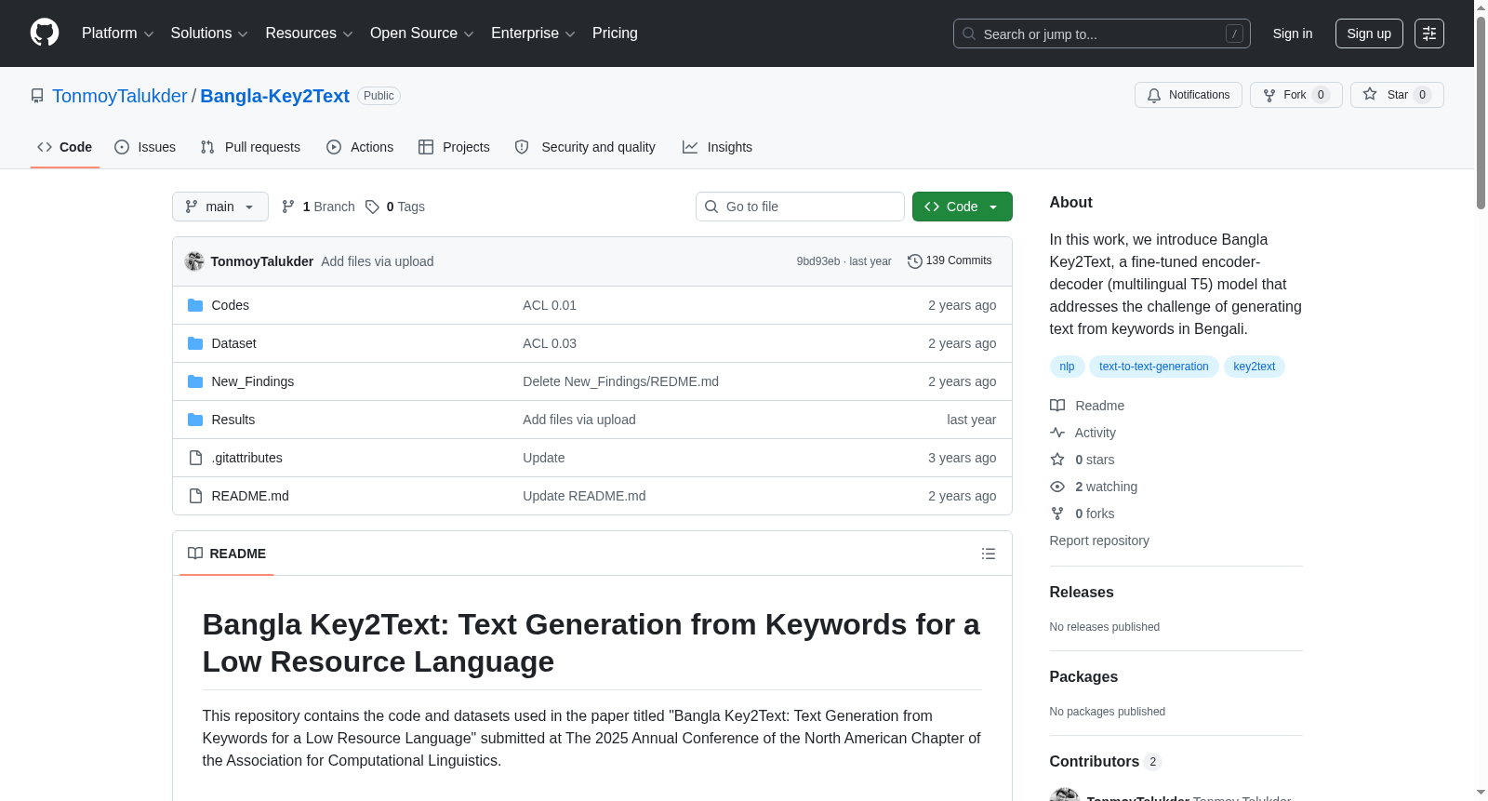
Task: Star the Bangla-Key2Text repository
Action: click(x=1397, y=95)
